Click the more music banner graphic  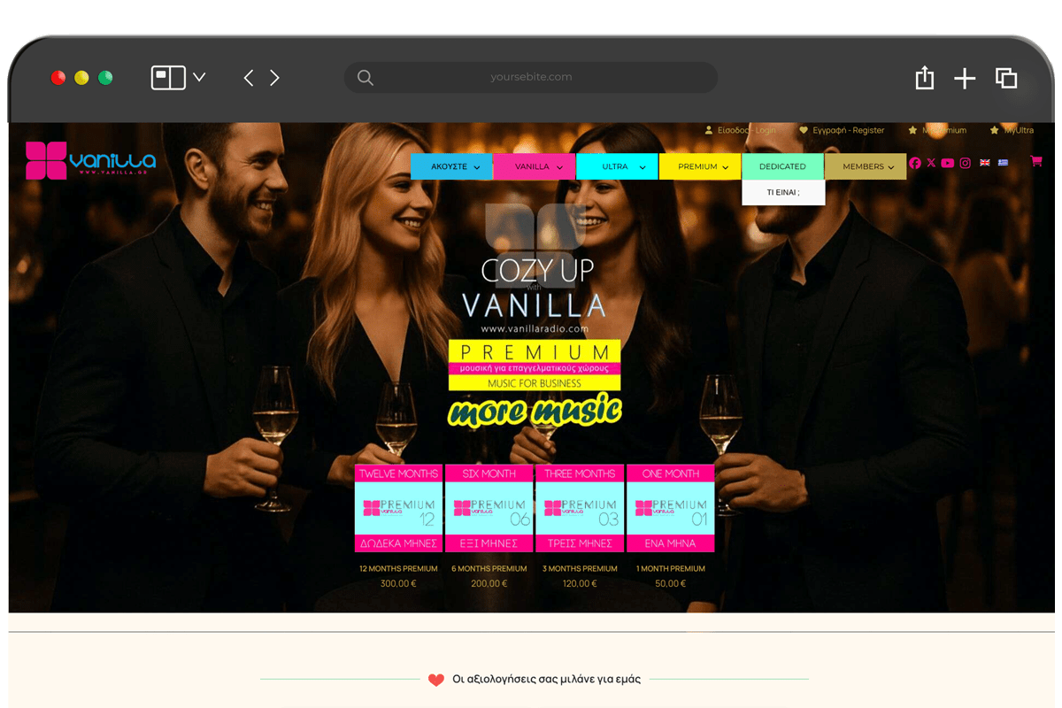535,412
